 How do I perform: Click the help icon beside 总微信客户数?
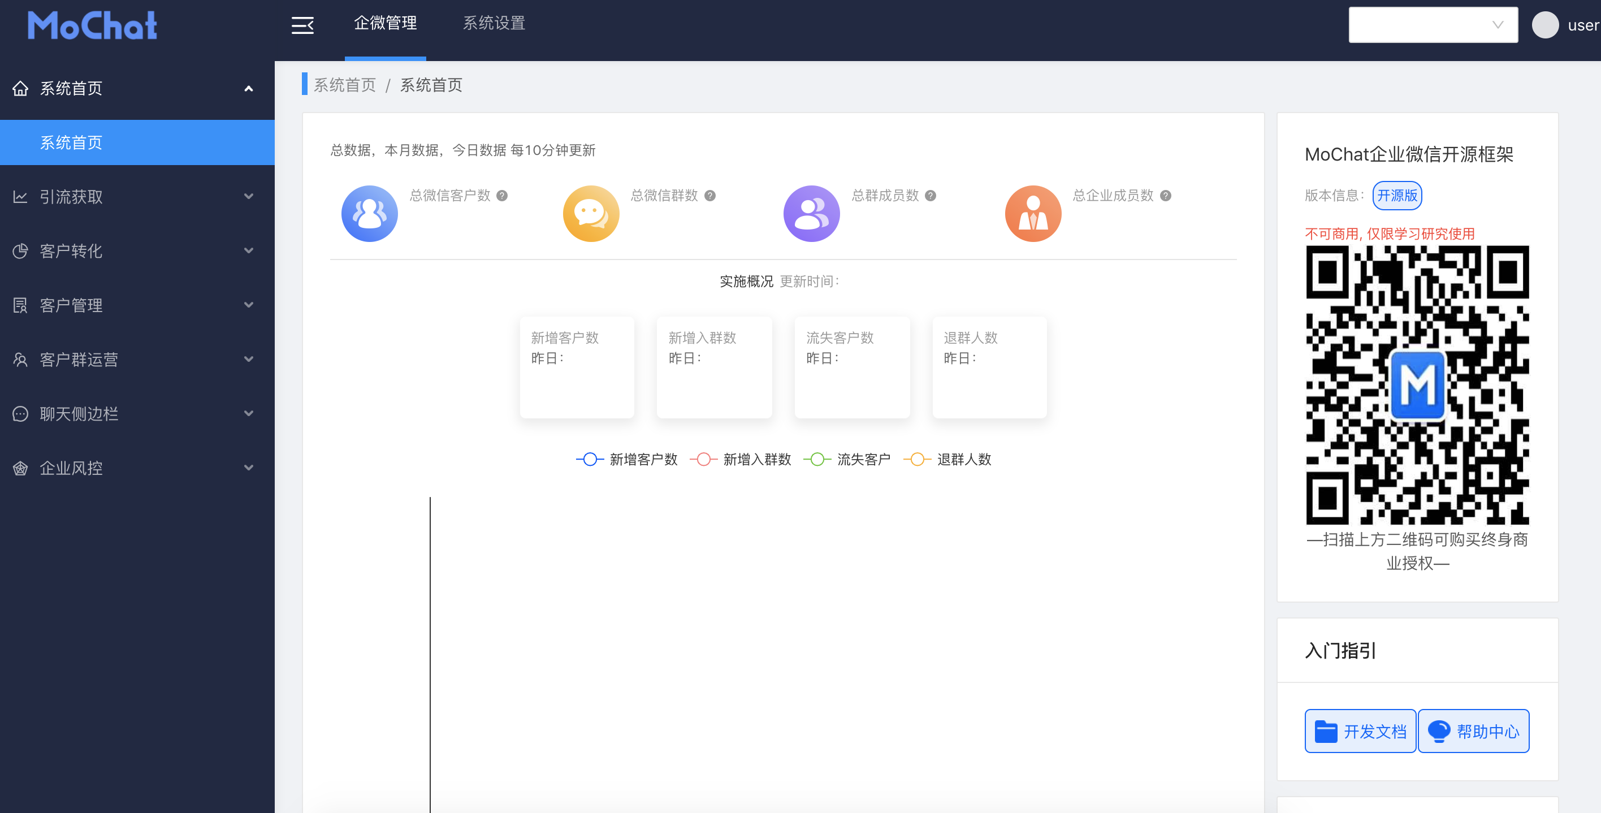point(502,196)
